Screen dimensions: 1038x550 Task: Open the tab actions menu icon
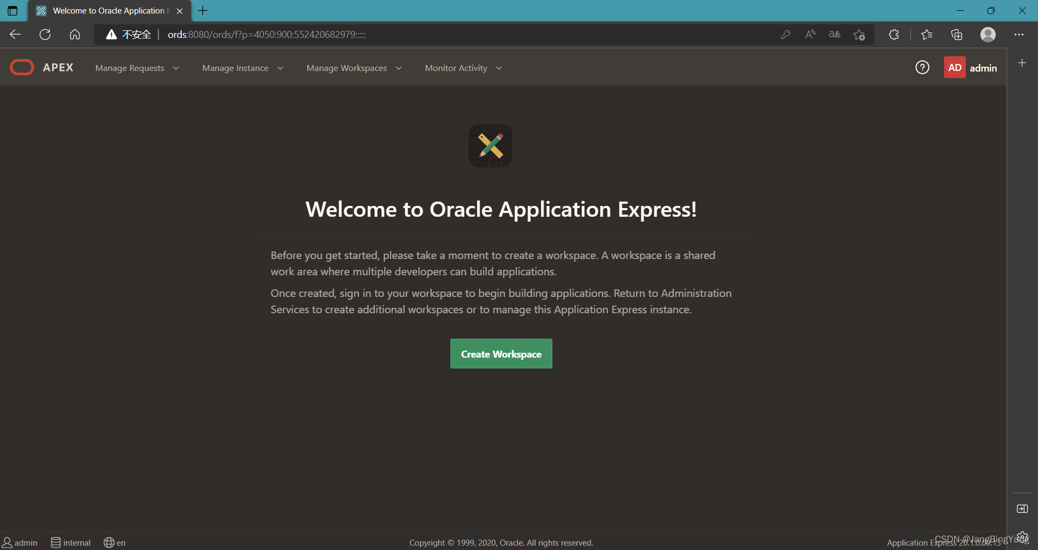[x=12, y=10]
